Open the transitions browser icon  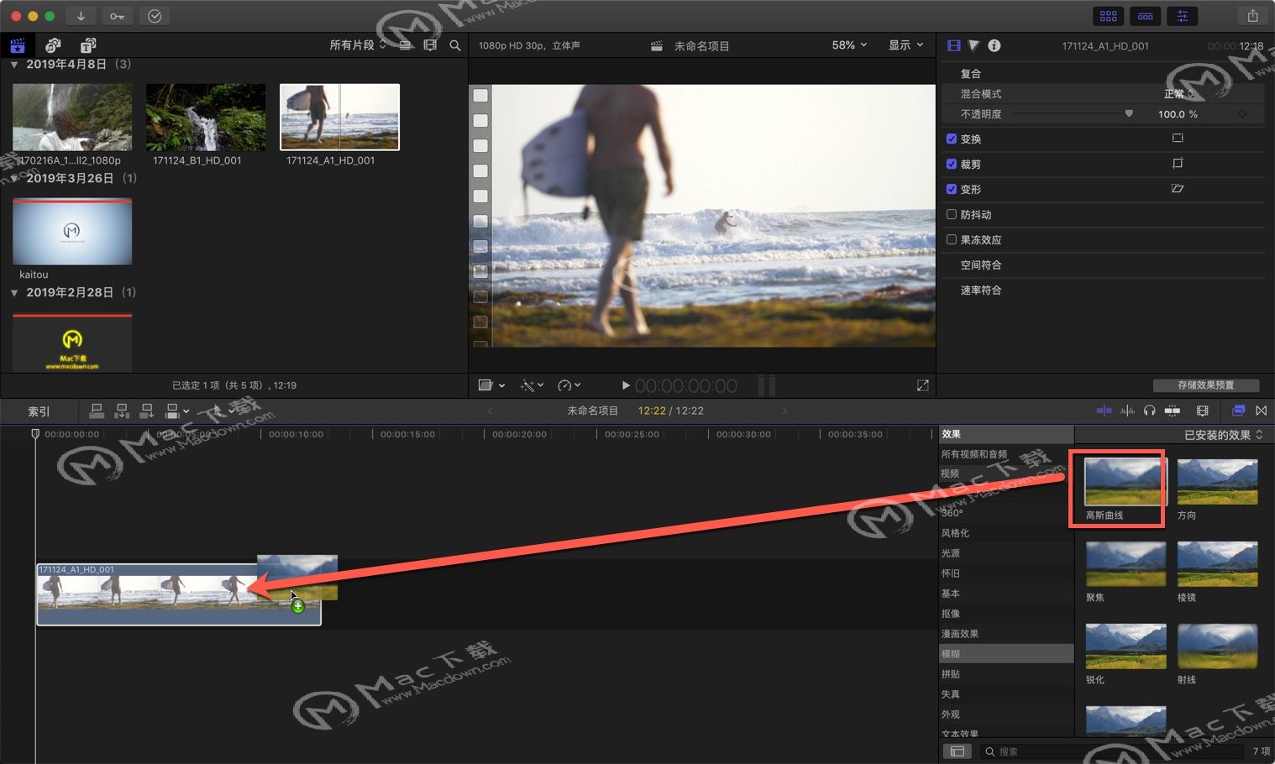1261,411
